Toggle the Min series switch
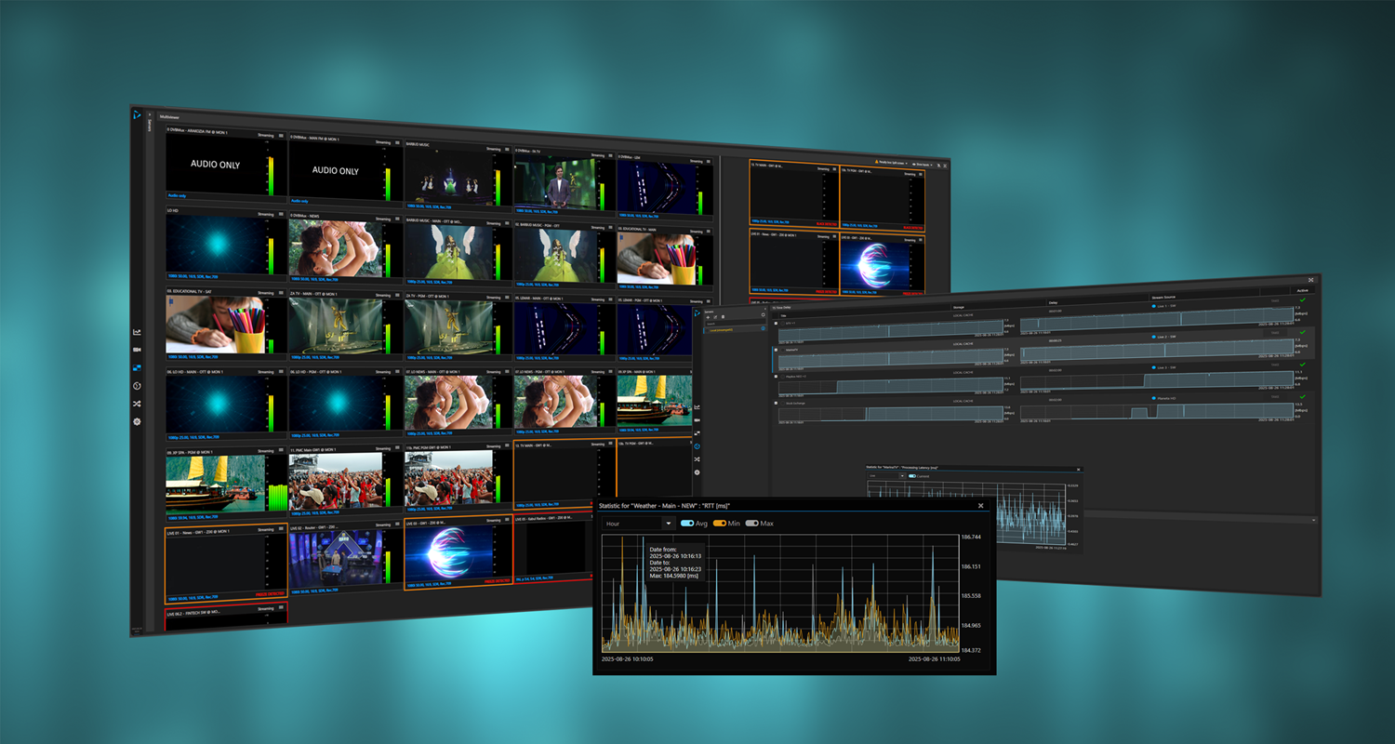Image resolution: width=1395 pixels, height=744 pixels. tap(719, 524)
